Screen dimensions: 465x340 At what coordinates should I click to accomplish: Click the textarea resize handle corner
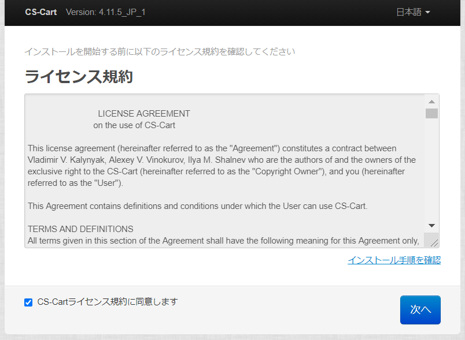click(x=434, y=243)
